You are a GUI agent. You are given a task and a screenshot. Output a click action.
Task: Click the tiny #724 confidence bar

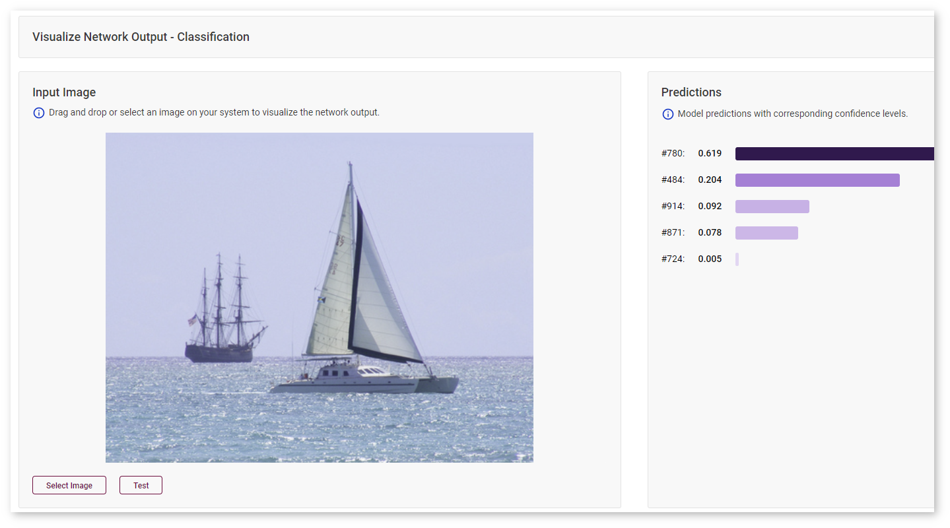pyautogui.click(x=737, y=259)
